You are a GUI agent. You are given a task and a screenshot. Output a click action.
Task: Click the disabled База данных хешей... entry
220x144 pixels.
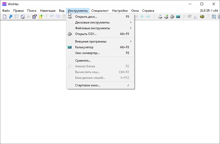click(100, 78)
